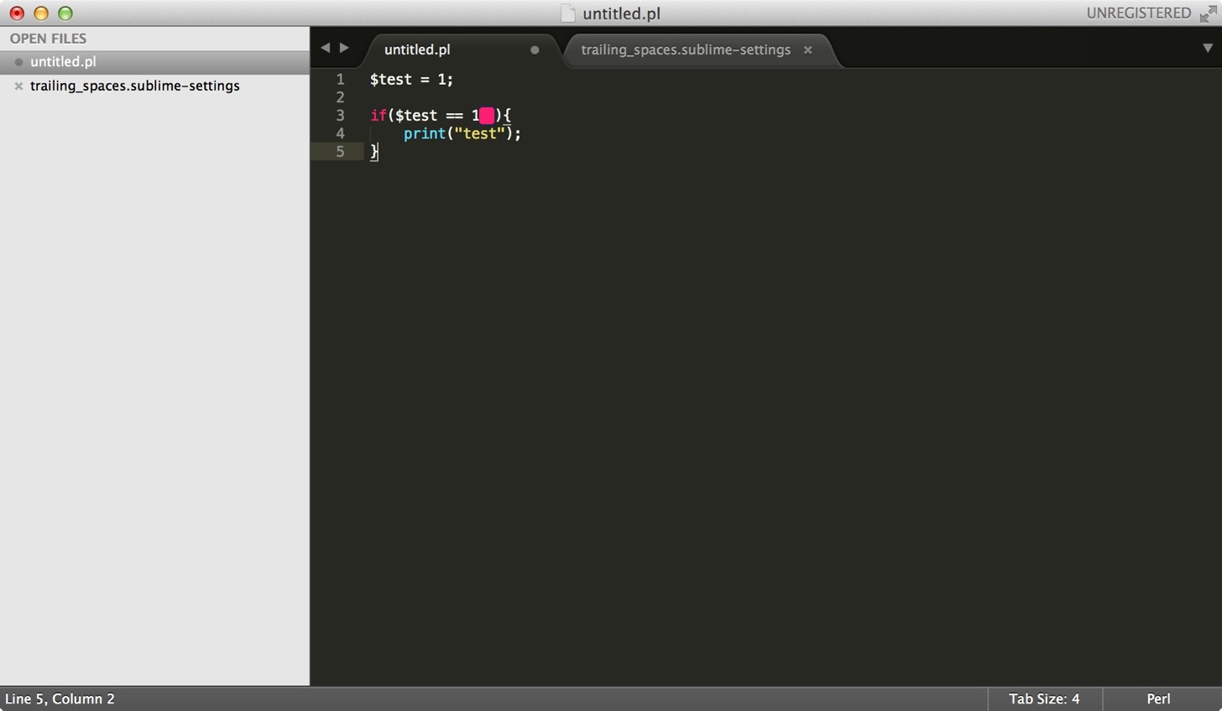Click unsaved dot beside untitled.pl in sidebar
This screenshot has width=1222, height=711.
point(18,62)
